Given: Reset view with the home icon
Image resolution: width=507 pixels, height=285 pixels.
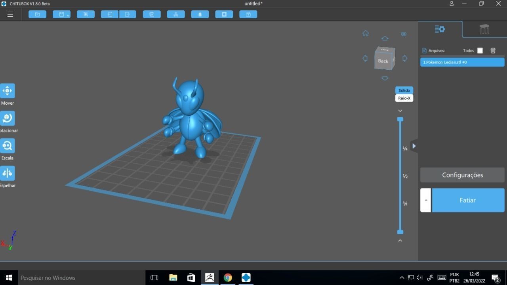Looking at the screenshot, I should [366, 33].
